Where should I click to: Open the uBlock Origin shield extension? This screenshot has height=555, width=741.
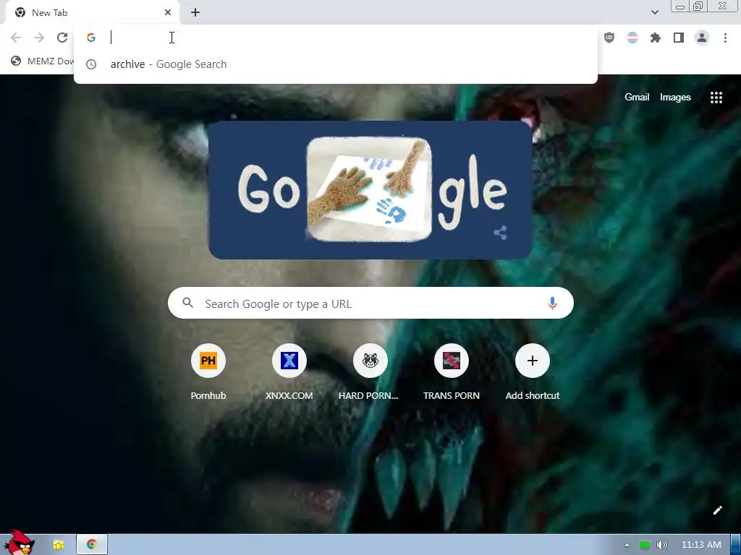(x=609, y=38)
